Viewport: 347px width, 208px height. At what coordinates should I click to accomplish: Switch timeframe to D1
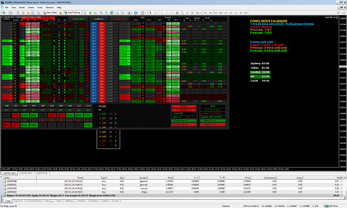pyautogui.click(x=236, y=13)
